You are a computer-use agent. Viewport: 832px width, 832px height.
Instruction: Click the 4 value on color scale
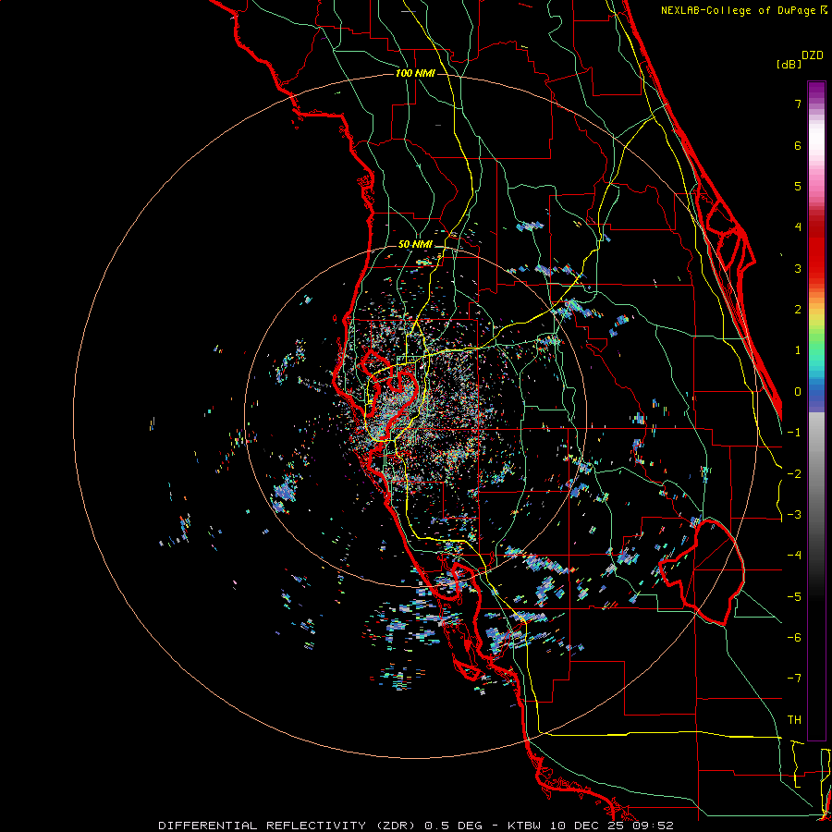point(798,227)
